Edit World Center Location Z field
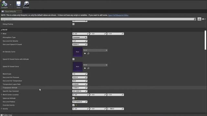207x116 pixels. point(115,95)
